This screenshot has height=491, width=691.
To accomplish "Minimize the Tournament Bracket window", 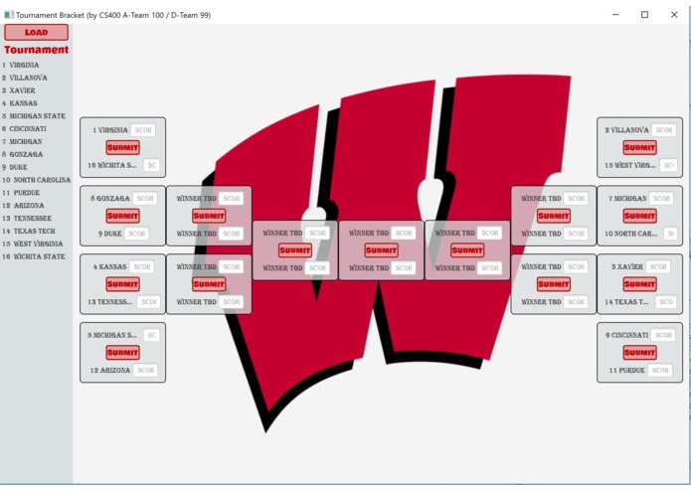I will (615, 15).
